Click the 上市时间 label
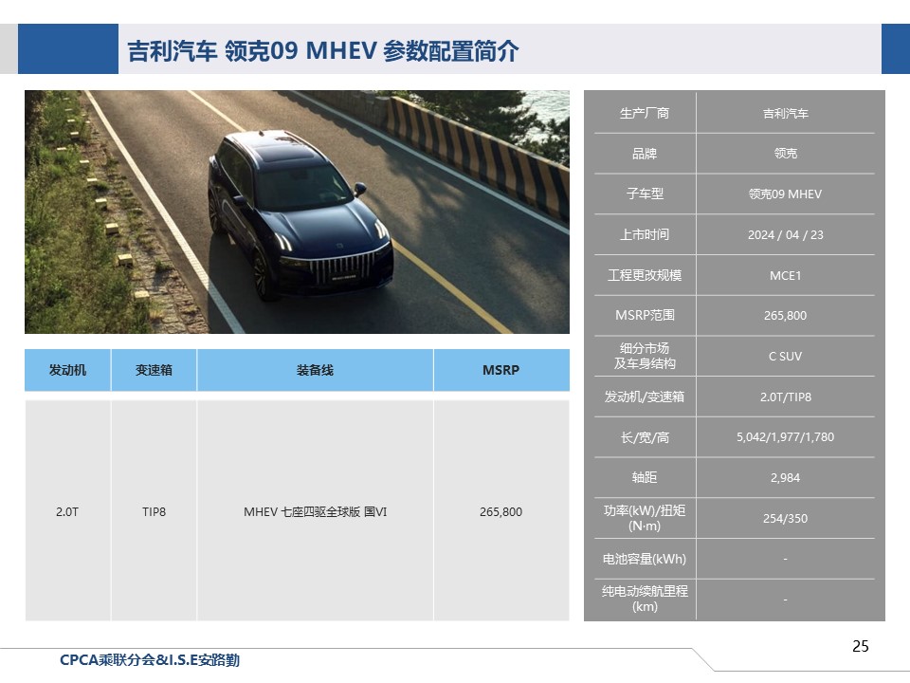 [645, 234]
